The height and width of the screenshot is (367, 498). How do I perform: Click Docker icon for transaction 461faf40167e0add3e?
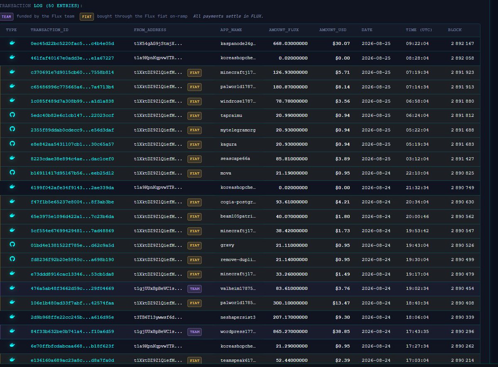(12, 58)
